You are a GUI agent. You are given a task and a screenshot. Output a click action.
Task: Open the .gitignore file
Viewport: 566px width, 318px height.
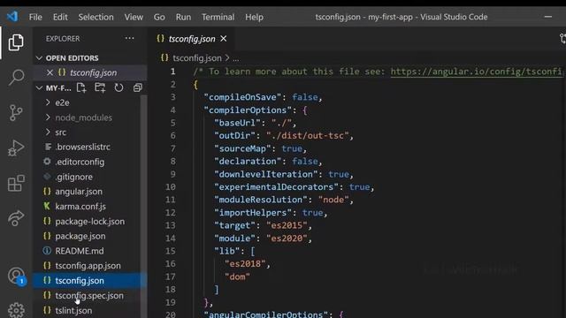pyautogui.click(x=73, y=177)
